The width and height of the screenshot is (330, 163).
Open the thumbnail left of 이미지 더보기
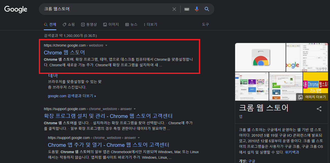pos(286,86)
